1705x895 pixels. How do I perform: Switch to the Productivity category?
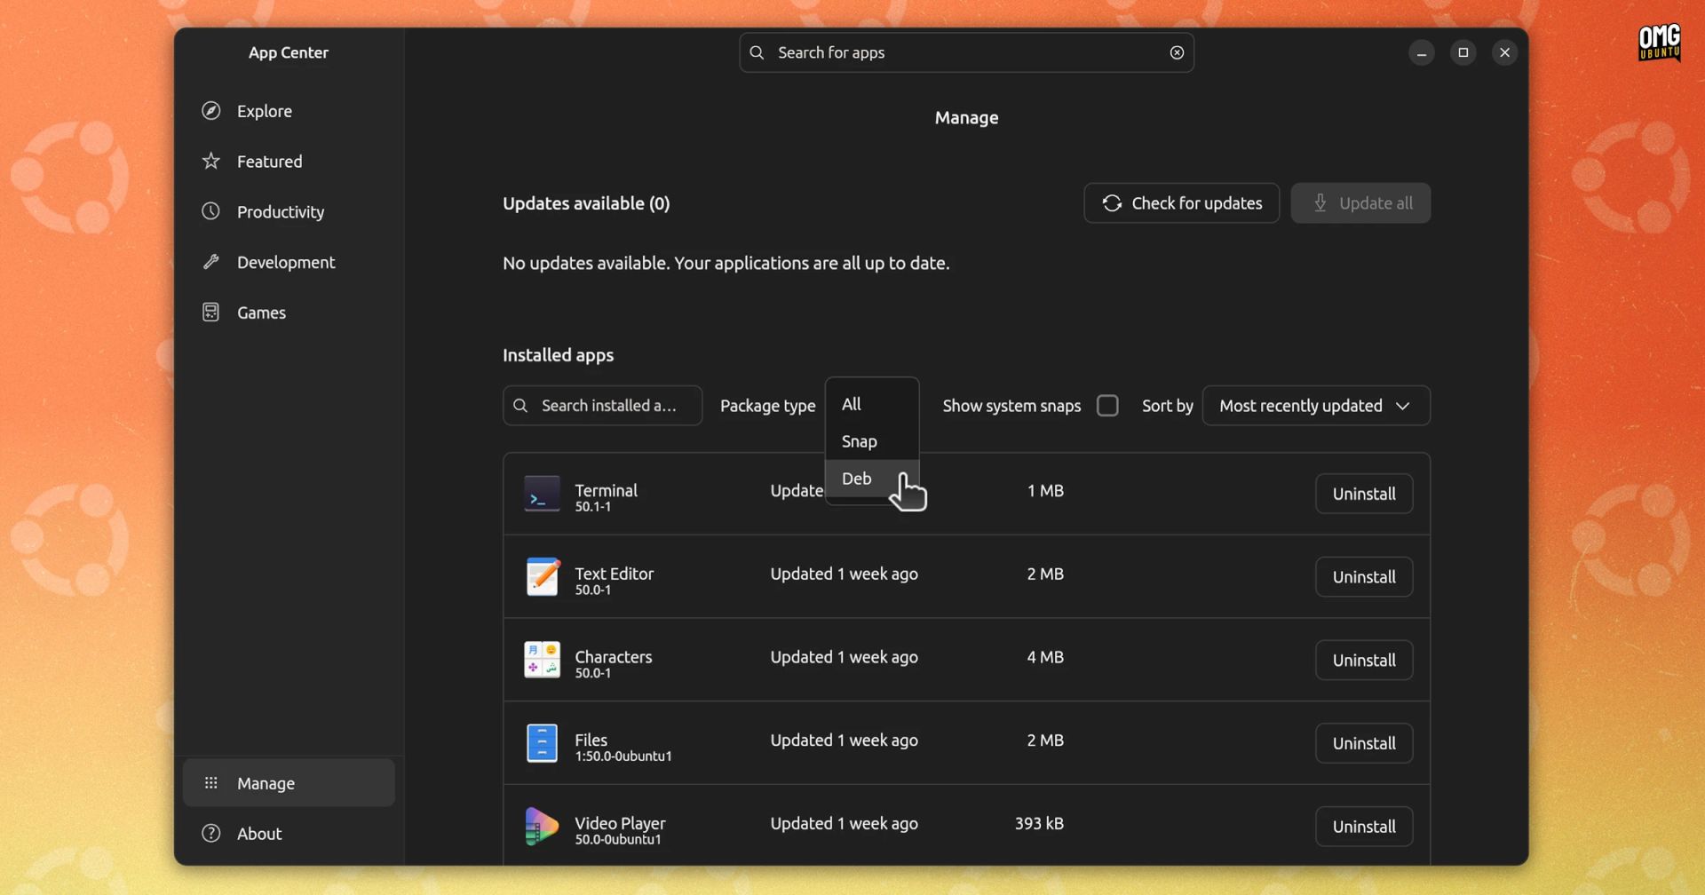(280, 212)
